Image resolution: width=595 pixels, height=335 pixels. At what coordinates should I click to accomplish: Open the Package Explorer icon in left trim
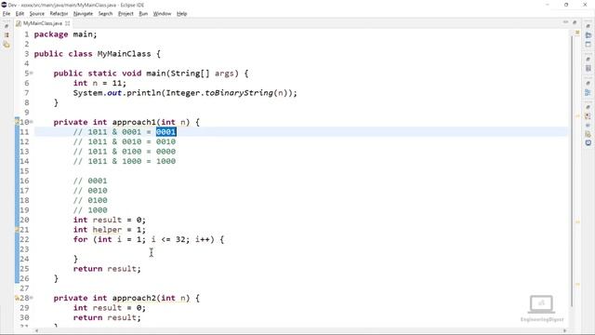click(7, 35)
